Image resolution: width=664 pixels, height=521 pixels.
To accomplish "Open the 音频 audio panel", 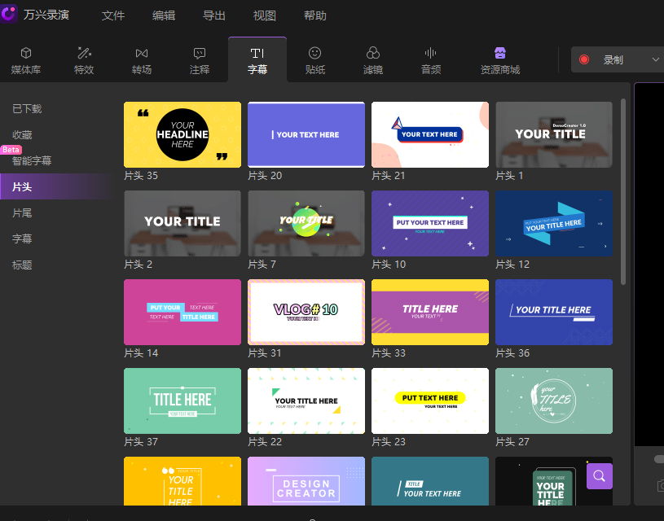I will point(431,60).
